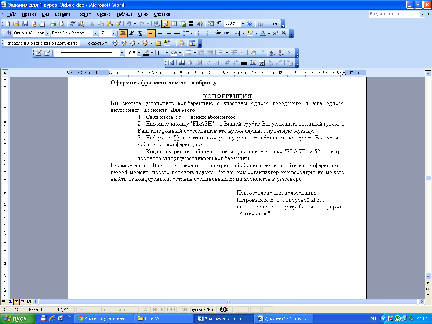Expand the line spacing dropdown arrow
The image size is (432, 324).
click(x=192, y=33)
